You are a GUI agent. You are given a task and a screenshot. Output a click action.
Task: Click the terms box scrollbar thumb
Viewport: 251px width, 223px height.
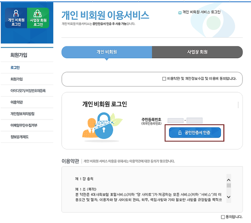229,185
